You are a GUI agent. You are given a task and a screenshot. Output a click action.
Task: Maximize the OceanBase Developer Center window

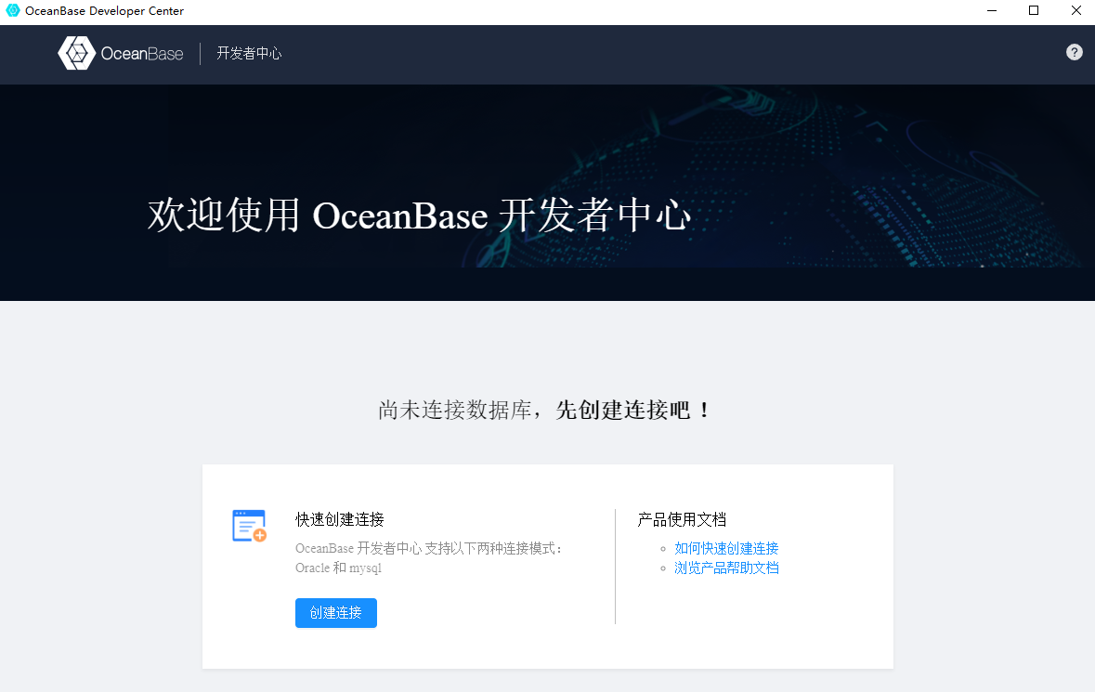pyautogui.click(x=1034, y=10)
